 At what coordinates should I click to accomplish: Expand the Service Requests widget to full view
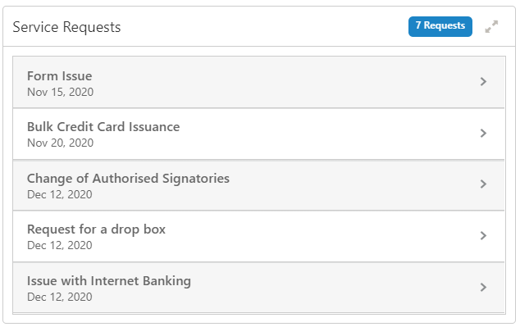[491, 26]
